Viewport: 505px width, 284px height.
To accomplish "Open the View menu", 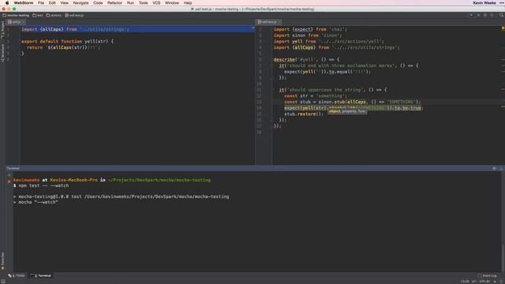I will click(65, 3).
